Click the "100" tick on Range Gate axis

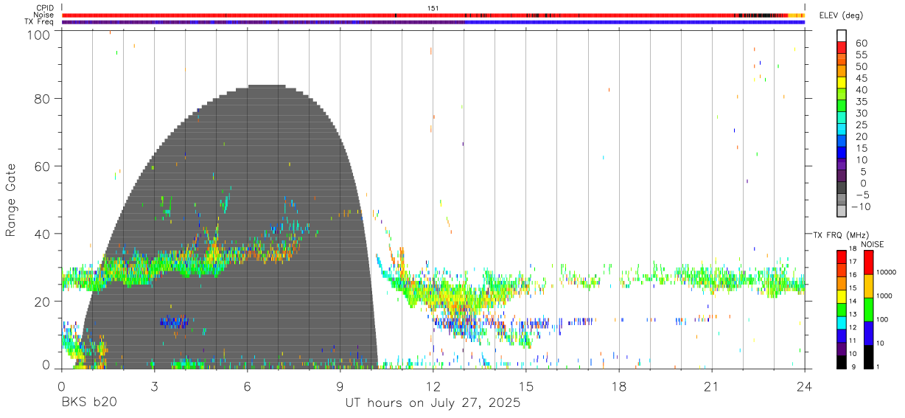point(40,35)
